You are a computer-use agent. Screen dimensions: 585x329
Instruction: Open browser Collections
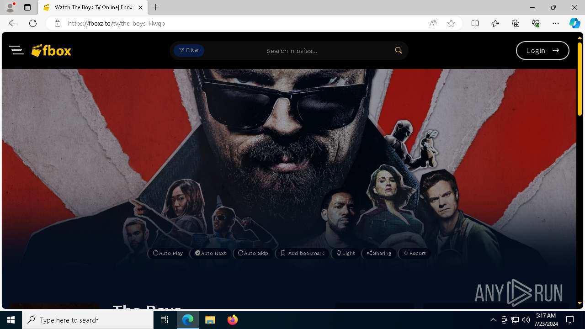pyautogui.click(x=516, y=23)
